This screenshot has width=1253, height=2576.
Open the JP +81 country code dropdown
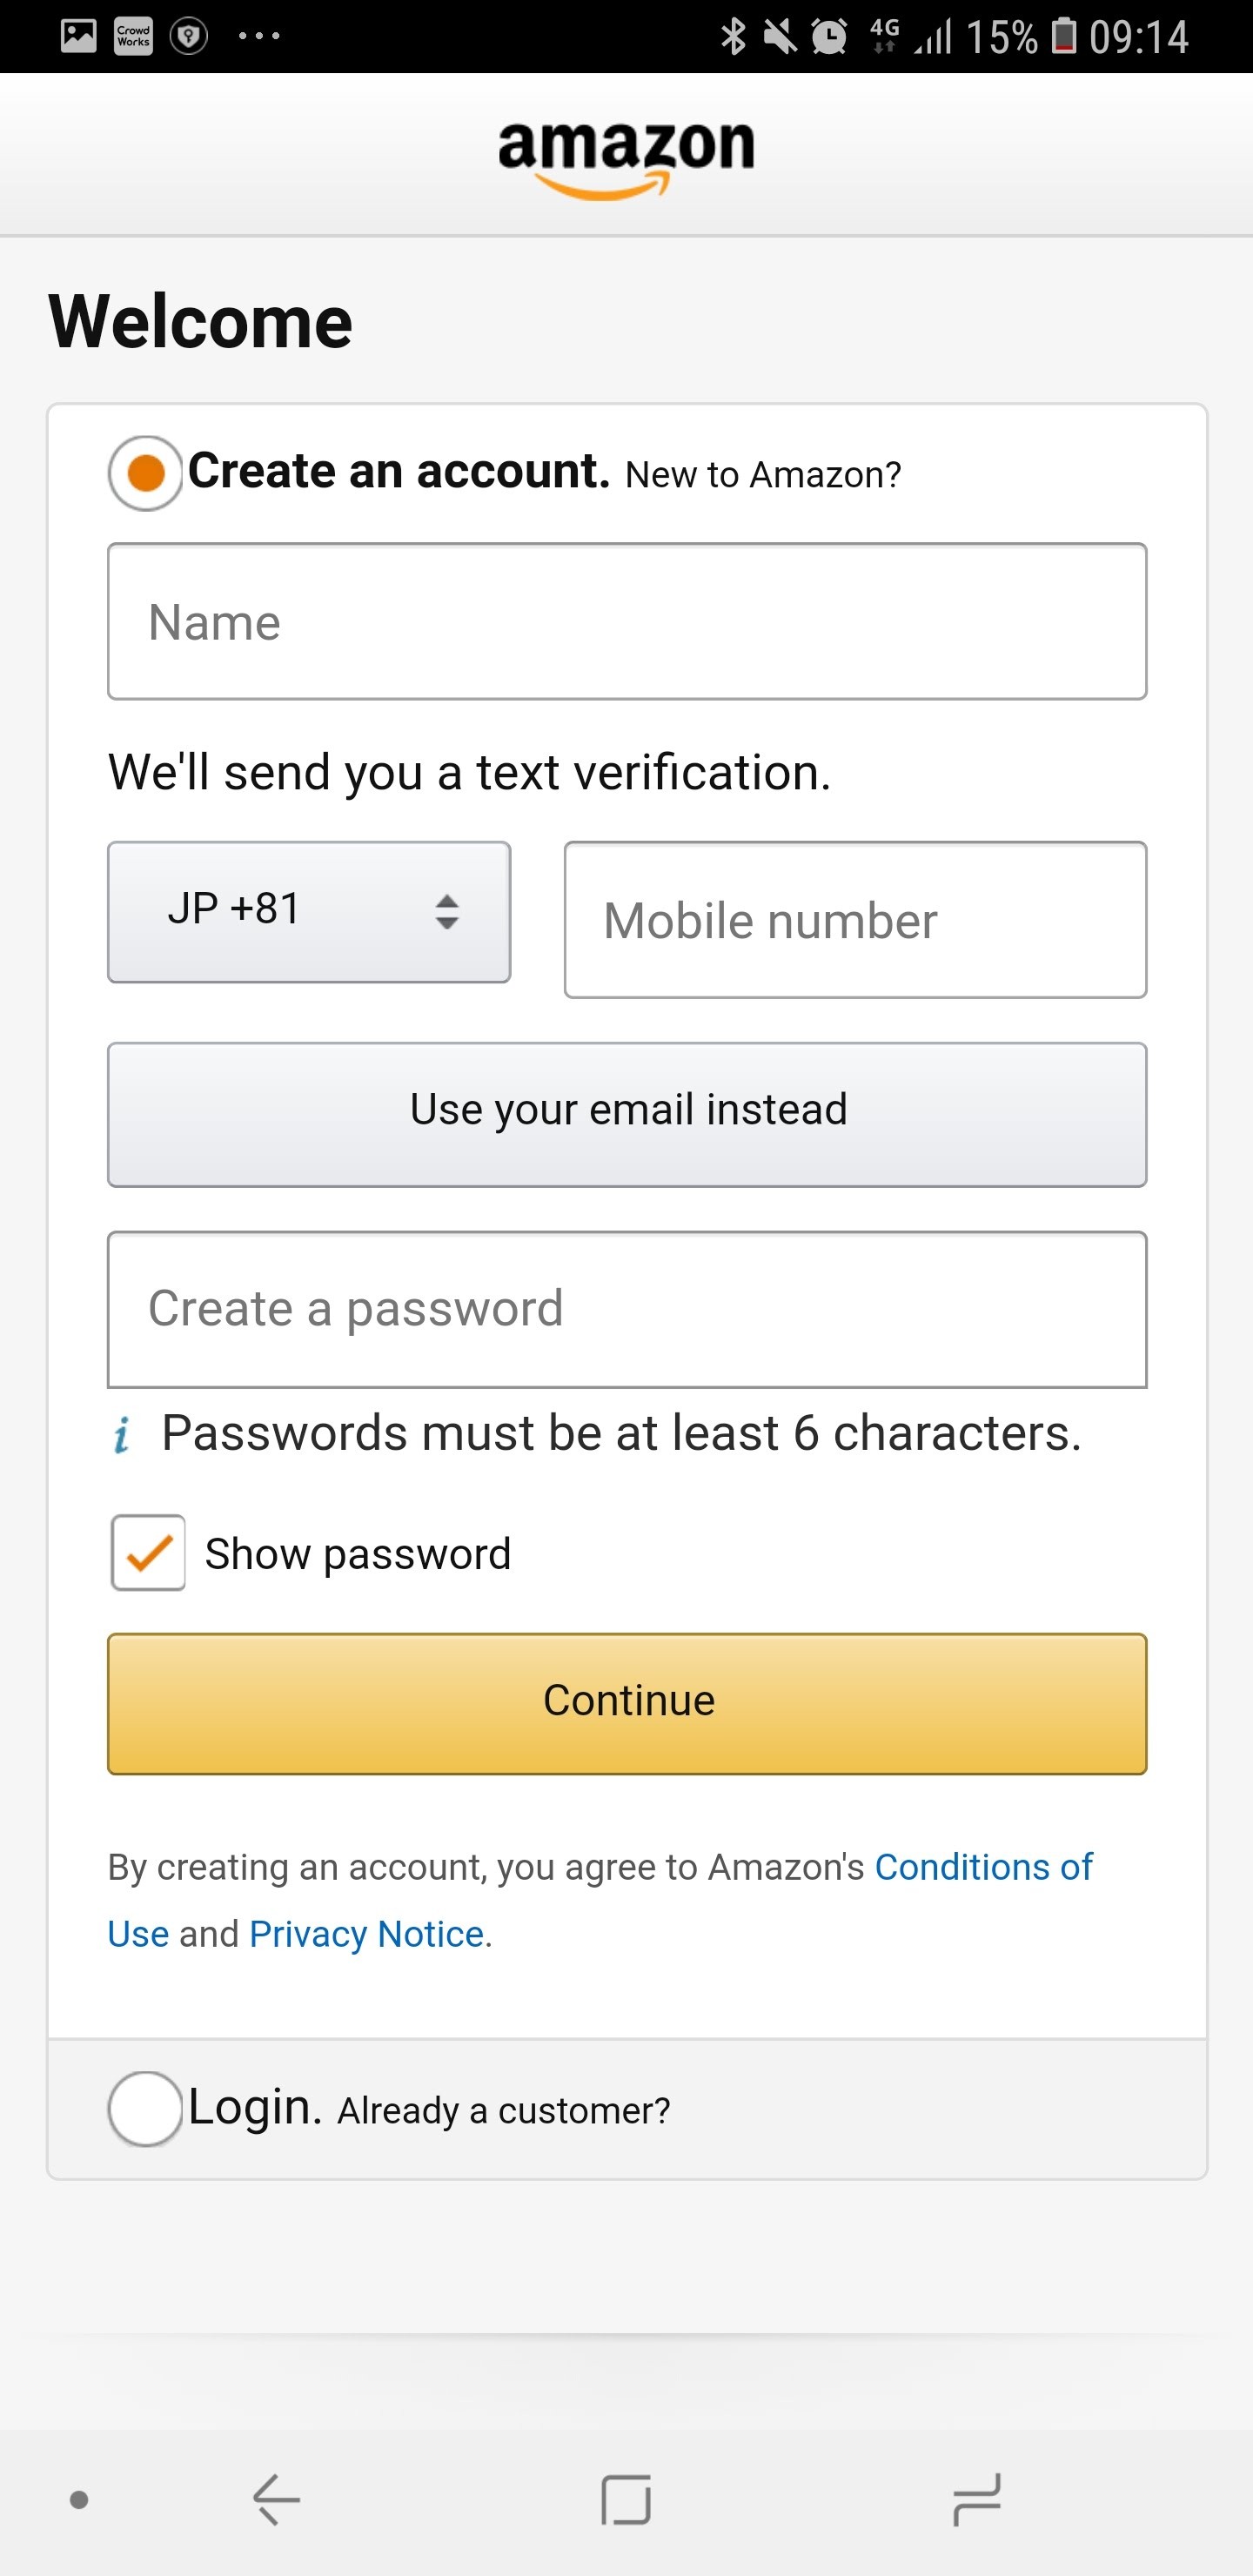click(309, 912)
